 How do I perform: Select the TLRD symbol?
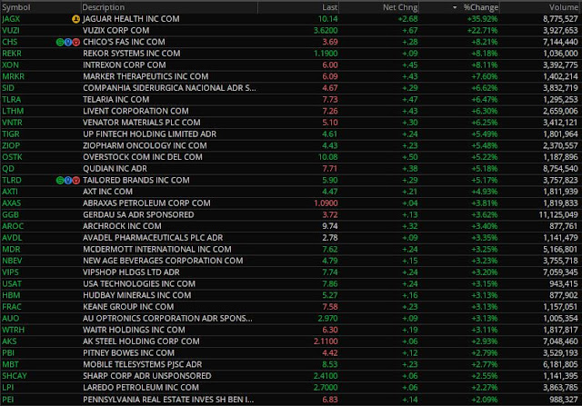point(12,180)
